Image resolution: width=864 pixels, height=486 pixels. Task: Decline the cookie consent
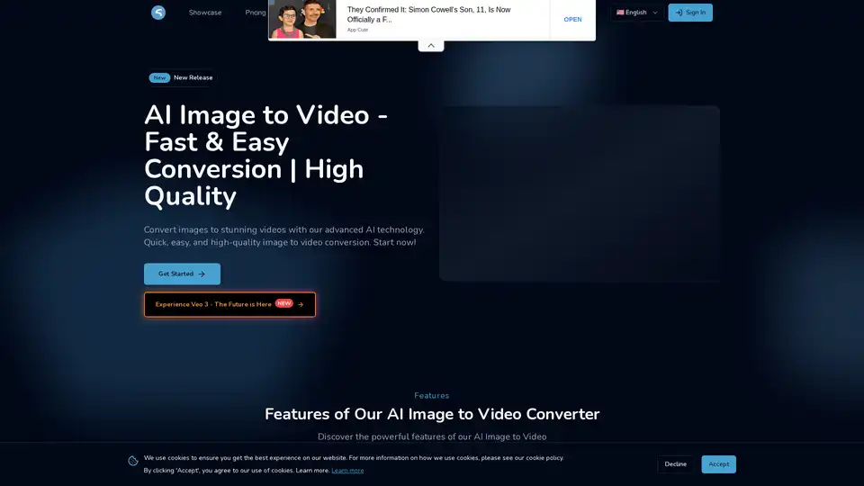pyautogui.click(x=675, y=464)
